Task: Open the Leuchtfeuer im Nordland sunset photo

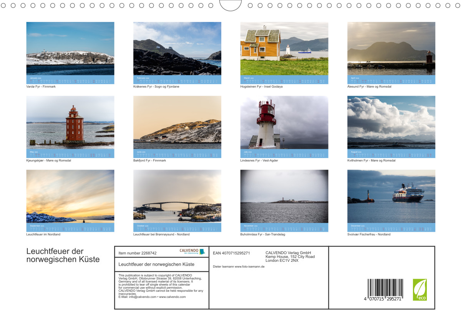Action: pos(70,196)
